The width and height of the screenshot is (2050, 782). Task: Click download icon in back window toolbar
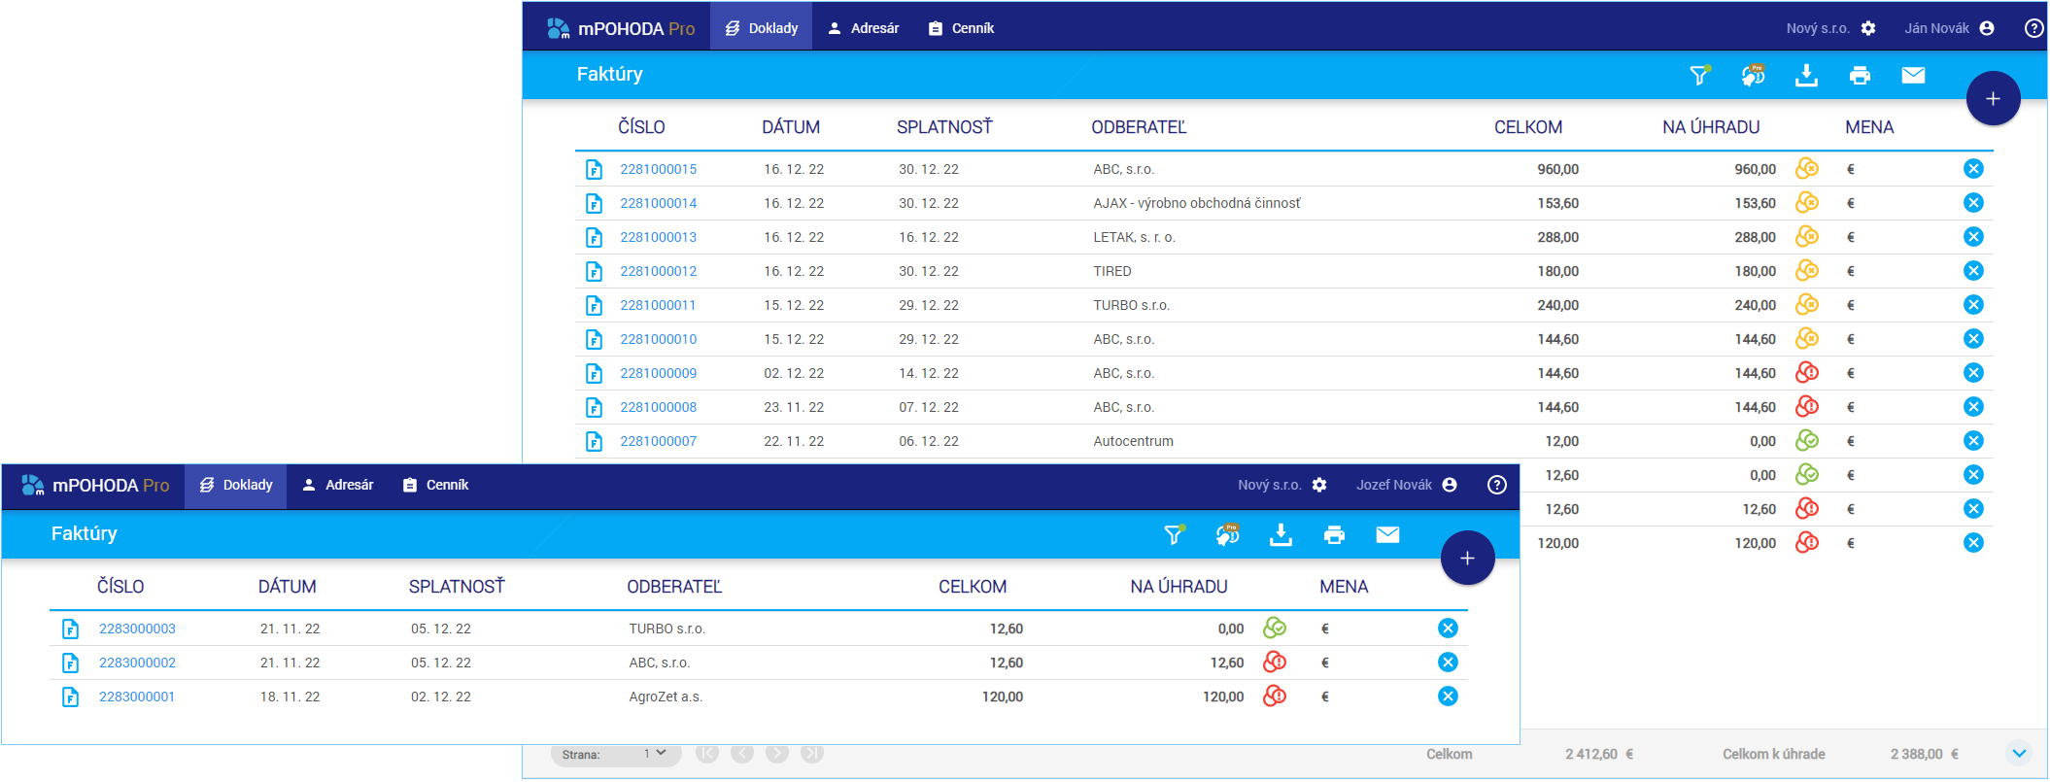(1806, 75)
